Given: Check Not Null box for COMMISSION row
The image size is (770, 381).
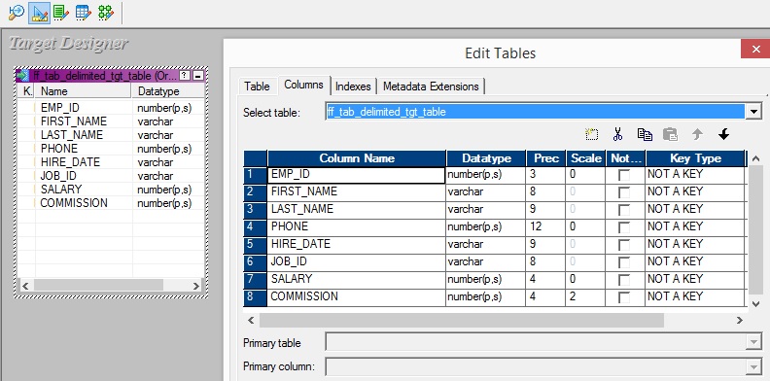Looking at the screenshot, I should pos(624,297).
